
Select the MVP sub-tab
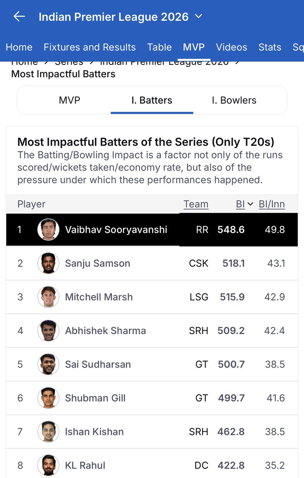point(70,100)
